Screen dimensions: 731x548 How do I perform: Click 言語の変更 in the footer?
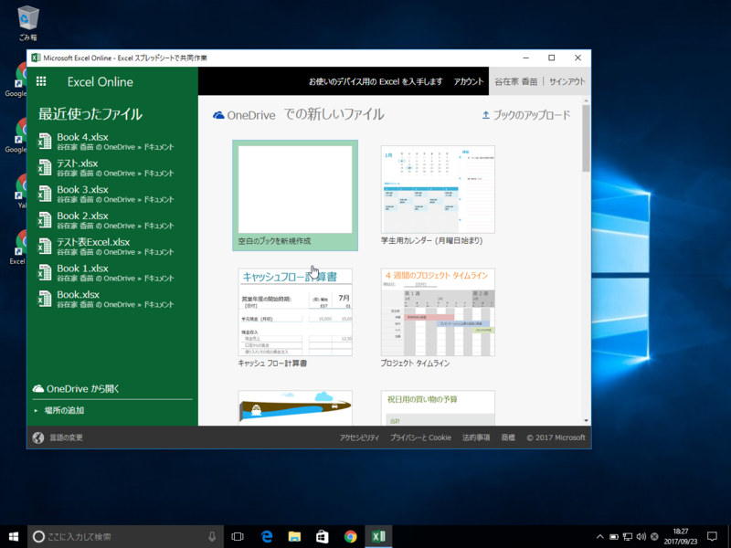pos(66,437)
